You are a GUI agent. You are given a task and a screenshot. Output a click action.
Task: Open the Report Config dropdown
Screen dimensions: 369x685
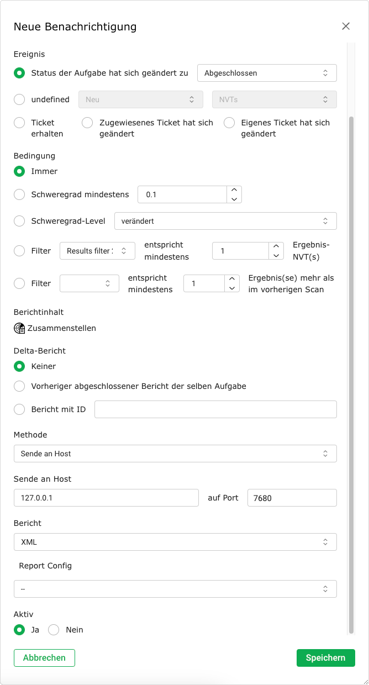click(175, 589)
